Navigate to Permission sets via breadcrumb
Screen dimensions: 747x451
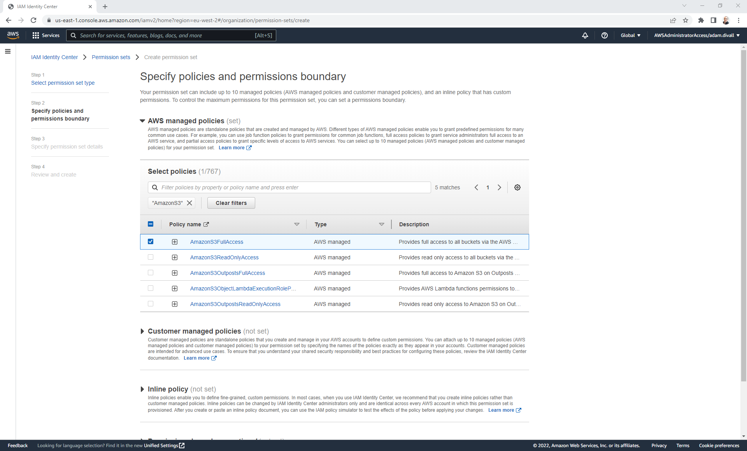pyautogui.click(x=111, y=57)
